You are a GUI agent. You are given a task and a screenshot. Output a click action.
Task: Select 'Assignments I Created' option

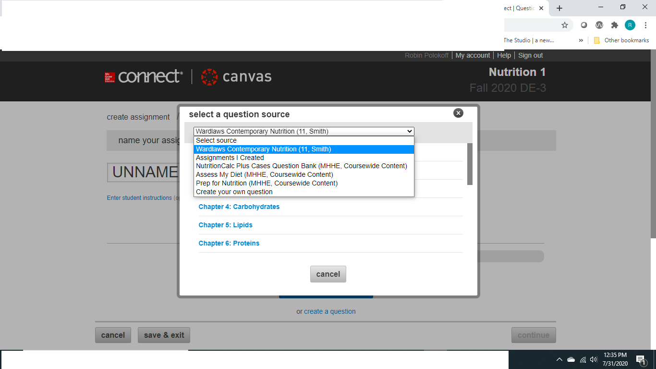(x=230, y=158)
